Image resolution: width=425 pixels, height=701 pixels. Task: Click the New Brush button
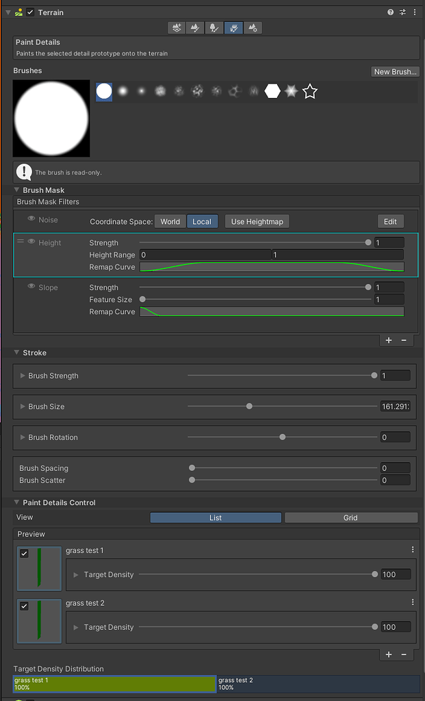point(394,72)
